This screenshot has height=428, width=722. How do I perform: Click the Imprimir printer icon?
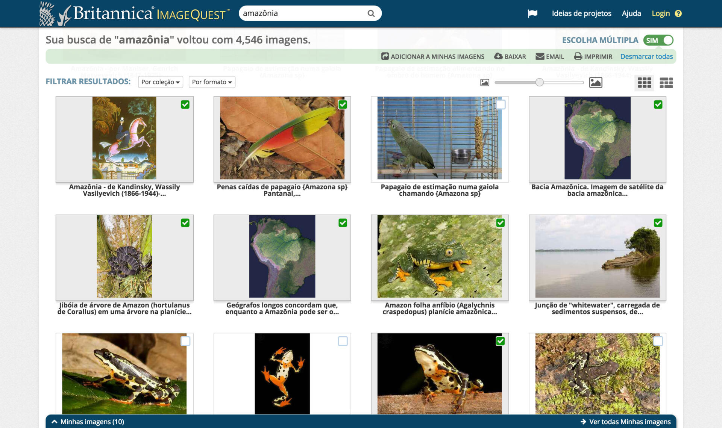click(578, 56)
